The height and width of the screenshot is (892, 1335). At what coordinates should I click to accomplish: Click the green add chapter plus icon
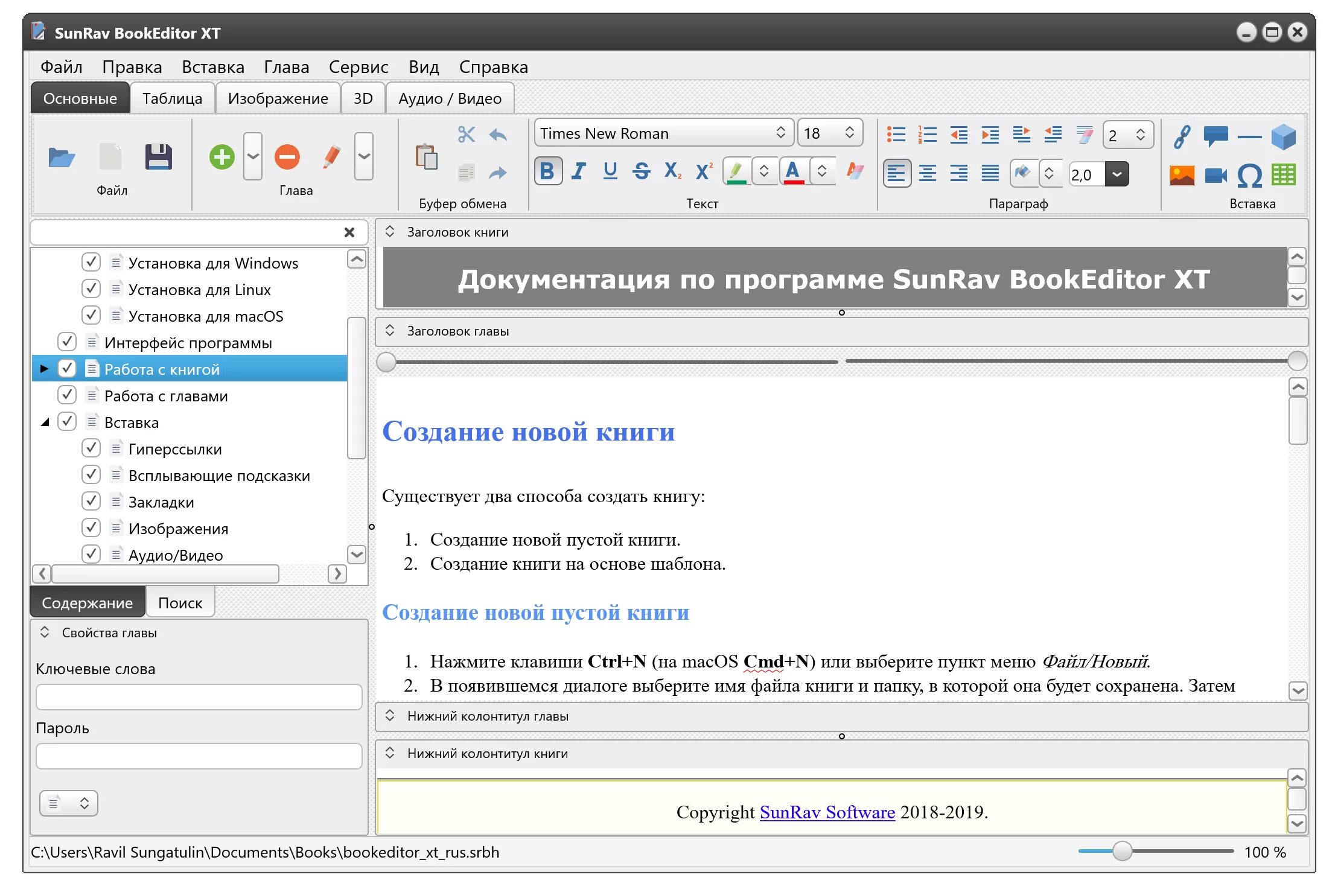tap(221, 157)
